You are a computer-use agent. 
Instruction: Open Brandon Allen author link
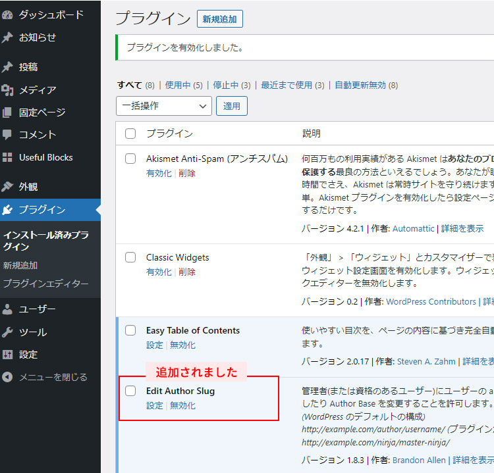419,460
